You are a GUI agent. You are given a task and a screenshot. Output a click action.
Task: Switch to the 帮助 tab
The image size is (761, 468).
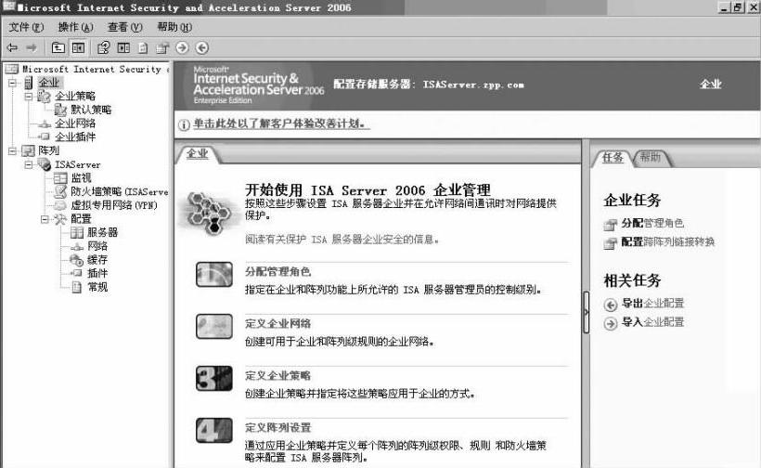tap(651, 157)
